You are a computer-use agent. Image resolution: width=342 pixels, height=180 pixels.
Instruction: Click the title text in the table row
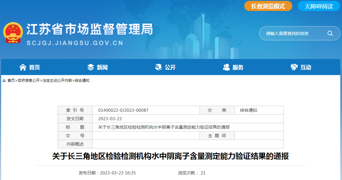tap(164, 127)
